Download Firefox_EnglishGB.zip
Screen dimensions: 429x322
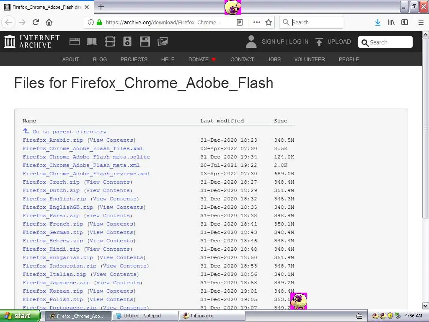tap(58, 207)
